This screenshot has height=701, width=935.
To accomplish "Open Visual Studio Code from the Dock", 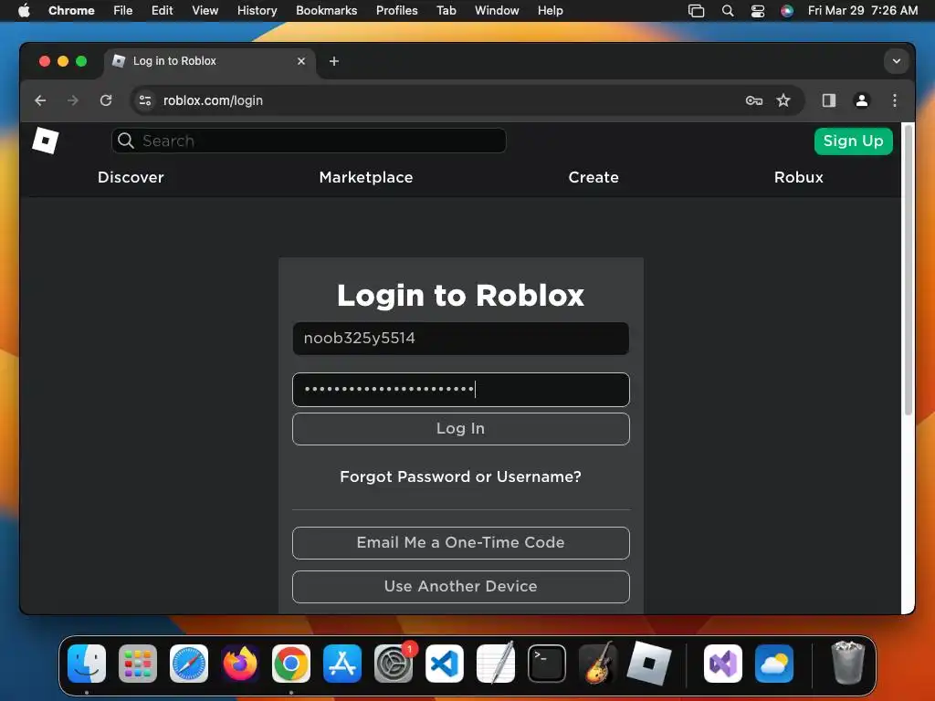I will (x=445, y=664).
